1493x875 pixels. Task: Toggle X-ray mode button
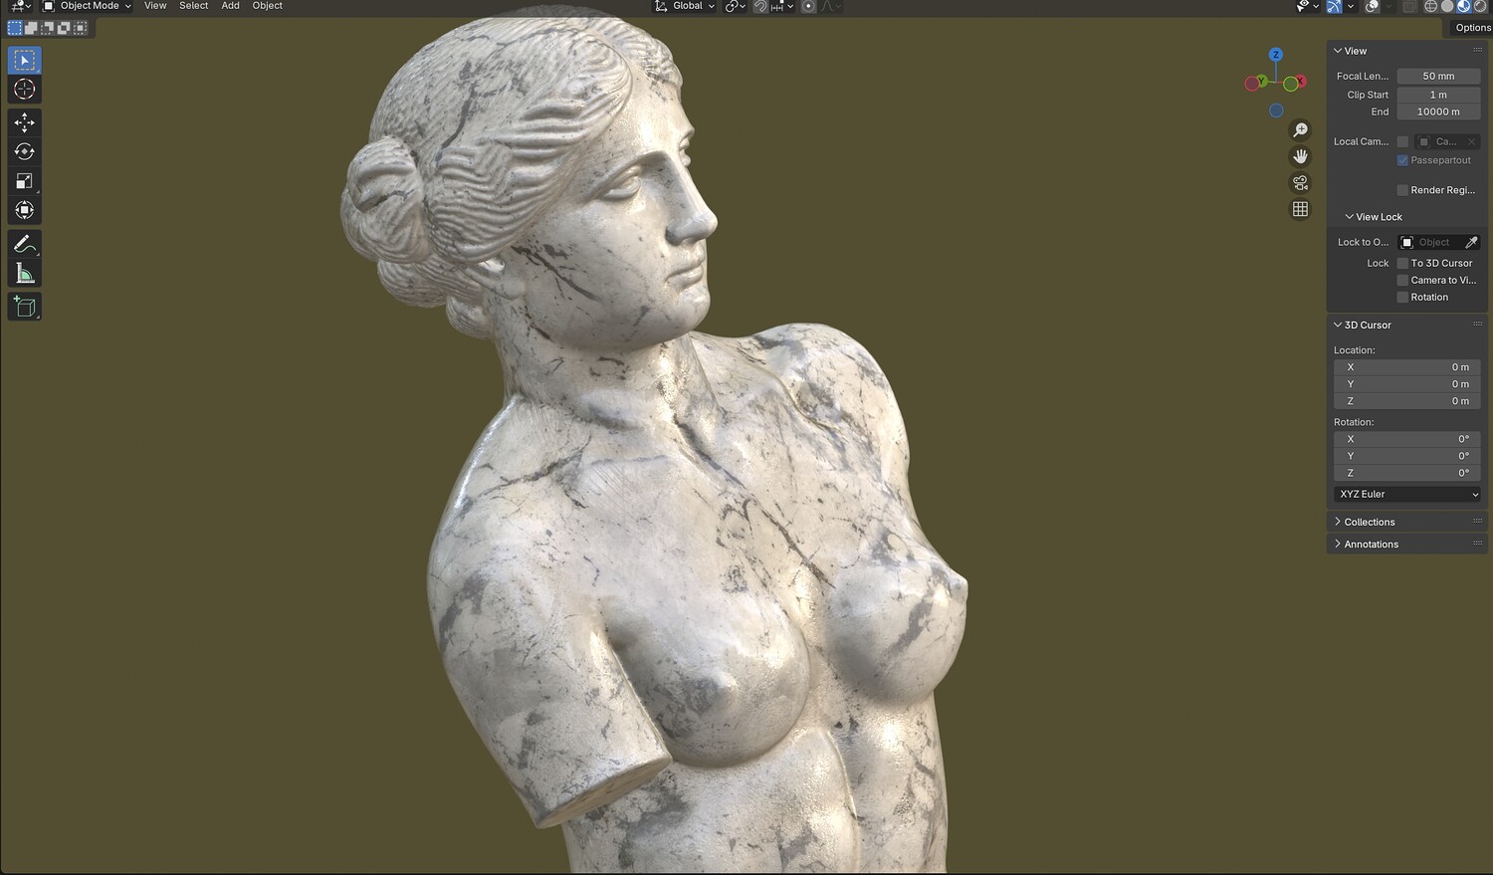pyautogui.click(x=1409, y=6)
